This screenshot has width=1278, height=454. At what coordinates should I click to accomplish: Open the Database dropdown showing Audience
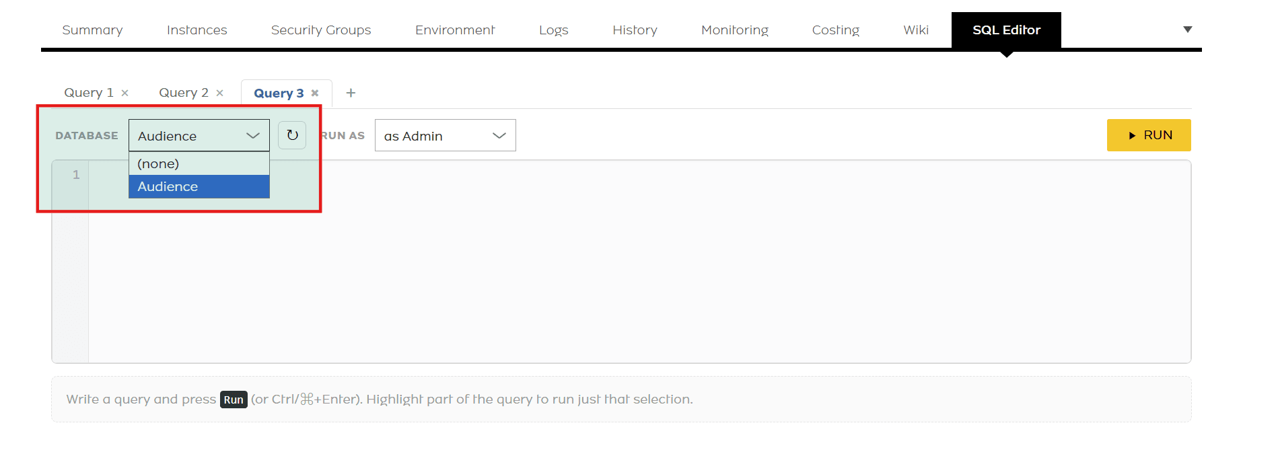pyautogui.click(x=199, y=135)
